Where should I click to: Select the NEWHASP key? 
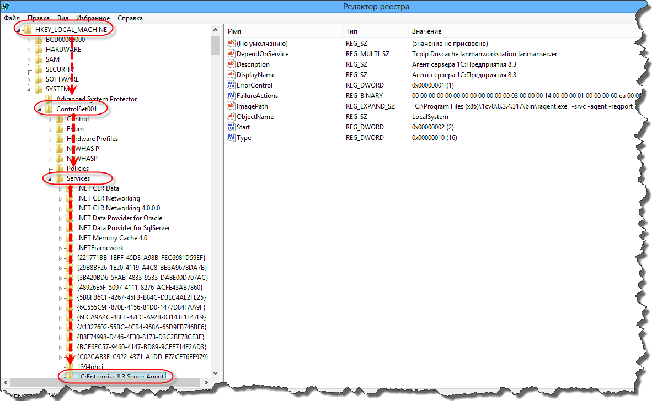tap(82, 159)
